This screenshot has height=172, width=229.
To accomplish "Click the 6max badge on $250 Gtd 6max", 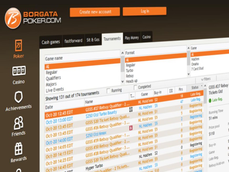I will [x=131, y=128].
